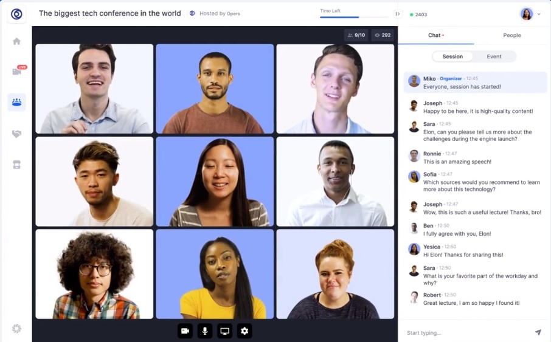Click the 9/10 participants count badge
This screenshot has width=551, height=342.
tap(356, 35)
